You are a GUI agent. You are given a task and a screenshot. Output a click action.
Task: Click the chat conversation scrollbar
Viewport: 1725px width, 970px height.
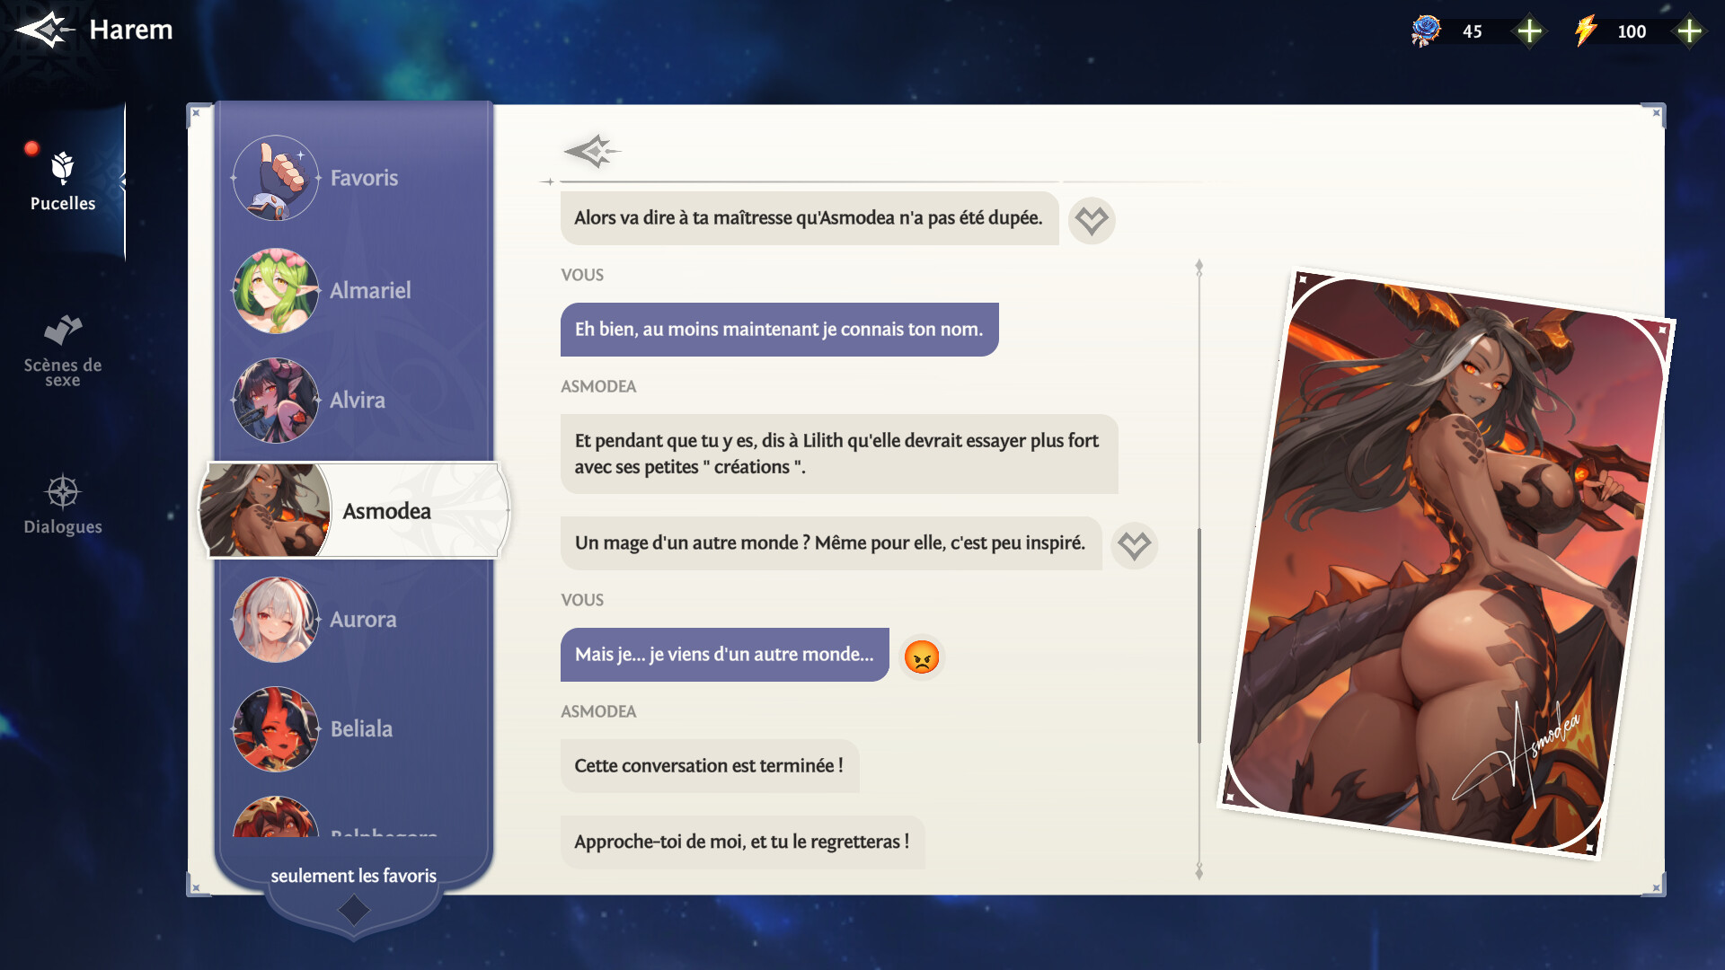pos(1199,636)
